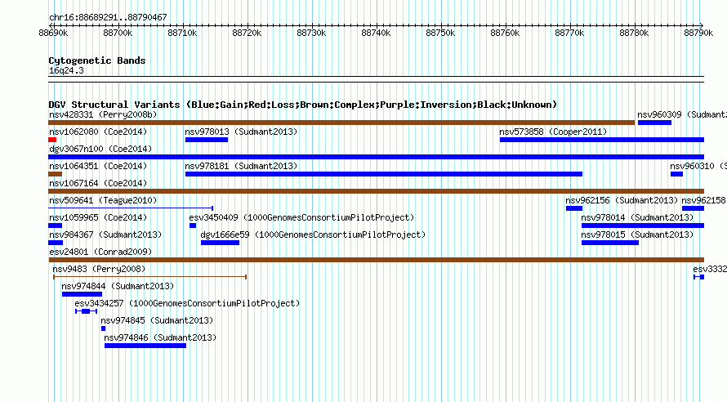This screenshot has height=402, width=727.
Task: Click the DGV Structural Variants track title
Action: tap(303, 105)
